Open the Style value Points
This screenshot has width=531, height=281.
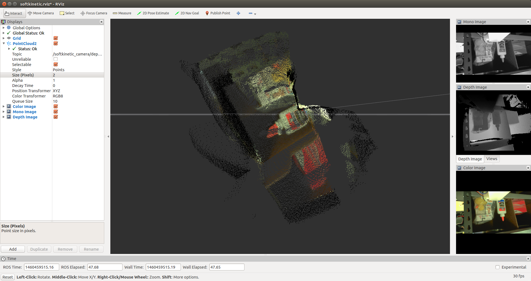78,70
